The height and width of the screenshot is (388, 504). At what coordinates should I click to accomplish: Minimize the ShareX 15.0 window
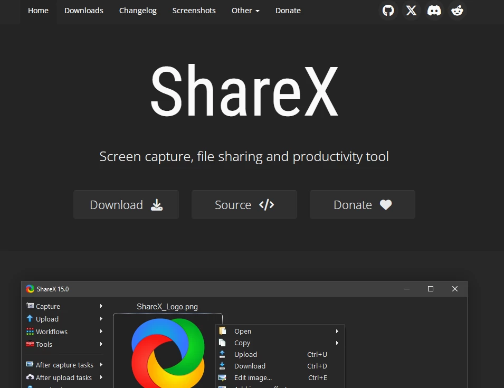point(406,289)
